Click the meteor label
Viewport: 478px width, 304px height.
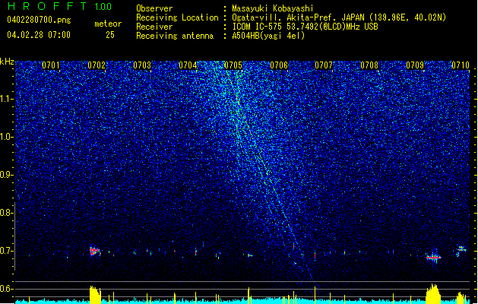[108, 24]
